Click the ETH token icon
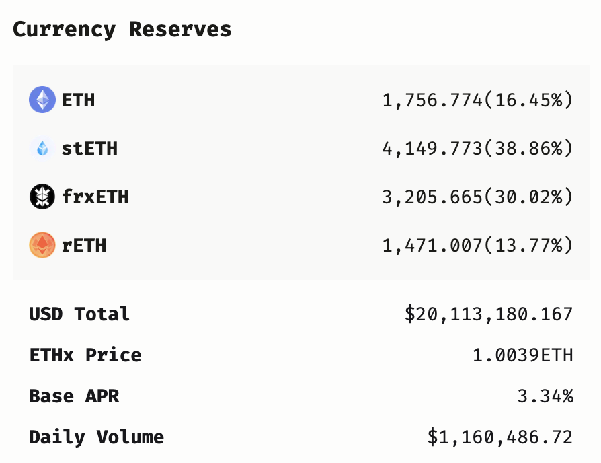This screenshot has width=601, height=463. pyautogui.click(x=42, y=100)
